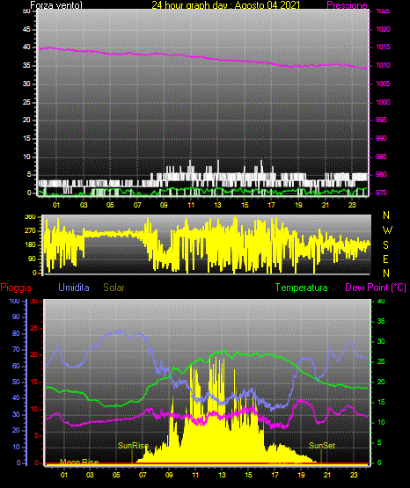Click hour 13 on top graph axis
Image resolution: width=410 pixels, height=488 pixels.
point(217,205)
